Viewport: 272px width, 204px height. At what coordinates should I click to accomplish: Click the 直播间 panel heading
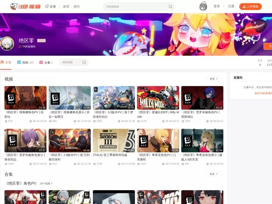click(x=238, y=78)
